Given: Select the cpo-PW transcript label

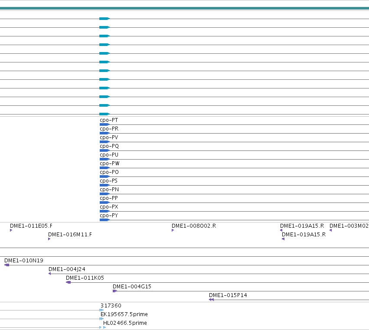Looking at the screenshot, I should pos(109,163).
